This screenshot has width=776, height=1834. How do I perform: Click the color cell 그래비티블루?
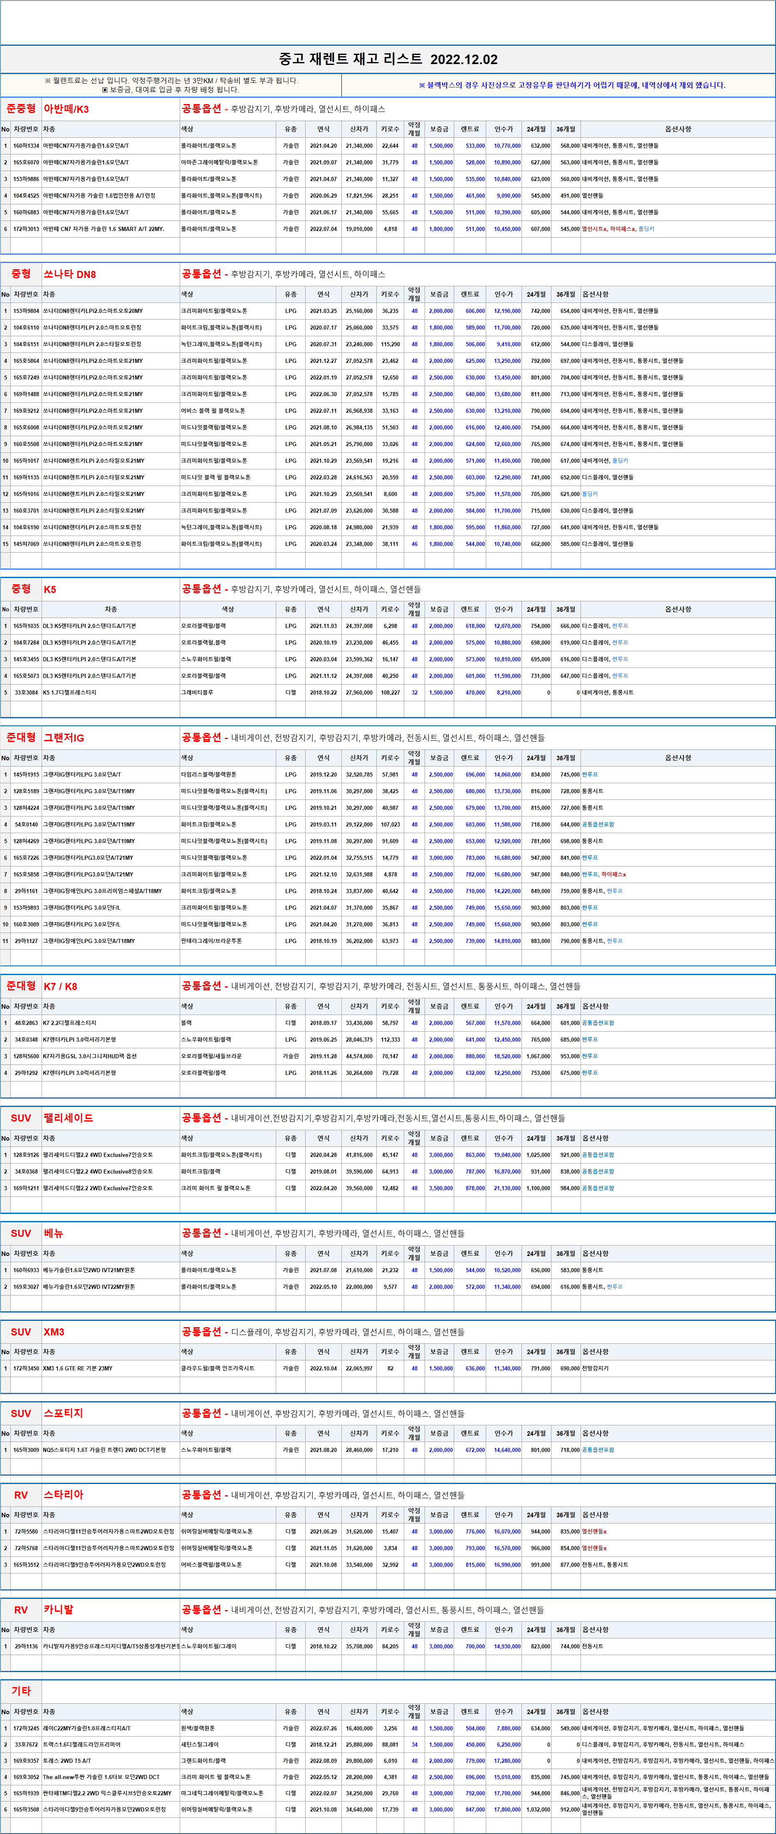(x=197, y=693)
